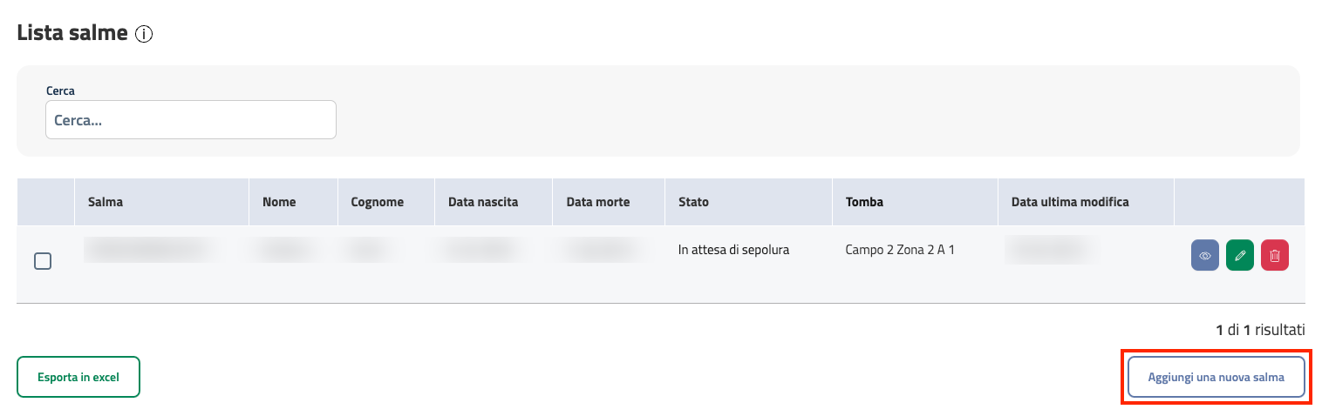Sort by the Tomba column header
Screen dimensions: 1322x416
coord(864,202)
